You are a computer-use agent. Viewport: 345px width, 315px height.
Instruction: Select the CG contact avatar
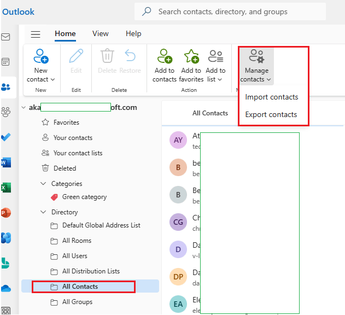[x=178, y=222]
